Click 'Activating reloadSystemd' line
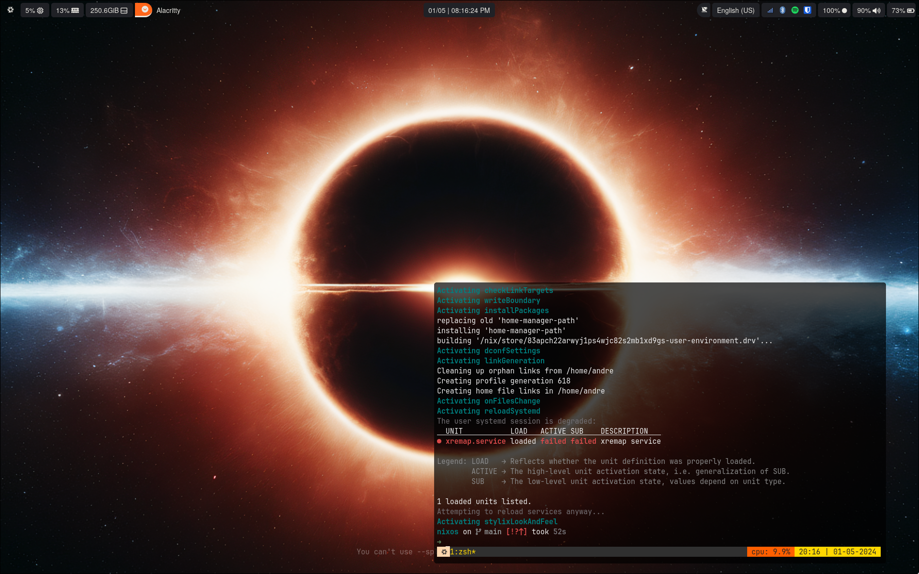This screenshot has width=919, height=574. (488, 411)
